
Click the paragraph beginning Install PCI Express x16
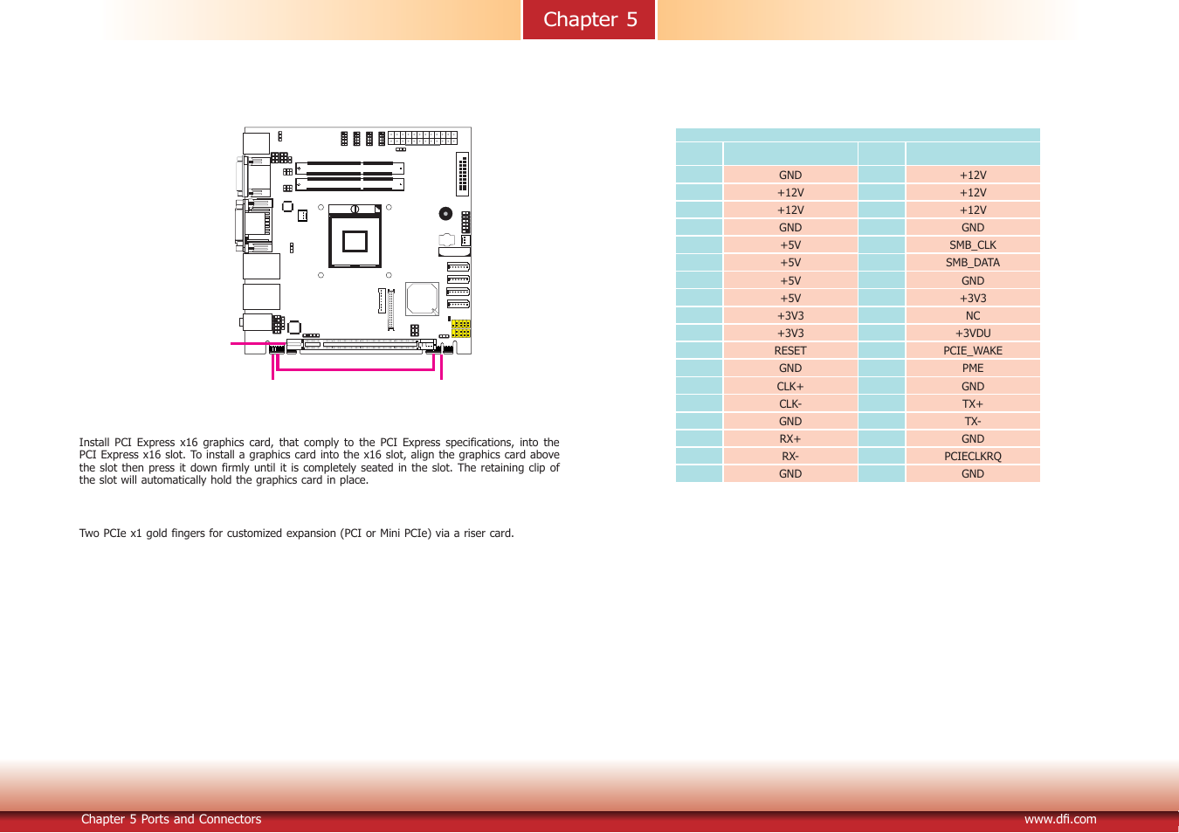tap(319, 461)
